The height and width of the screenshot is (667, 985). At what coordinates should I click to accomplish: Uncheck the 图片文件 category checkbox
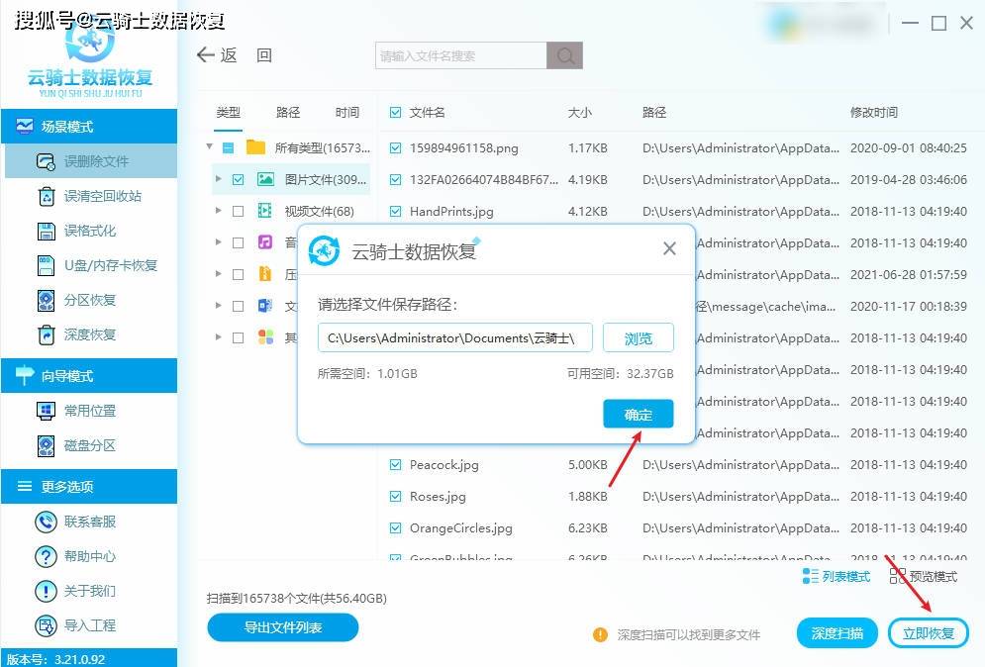(x=238, y=180)
